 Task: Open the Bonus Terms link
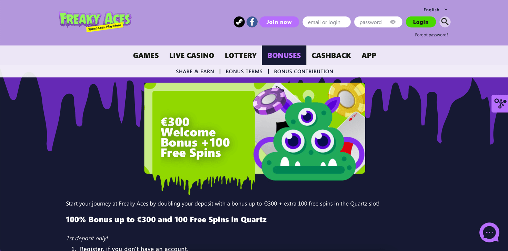pyautogui.click(x=244, y=72)
